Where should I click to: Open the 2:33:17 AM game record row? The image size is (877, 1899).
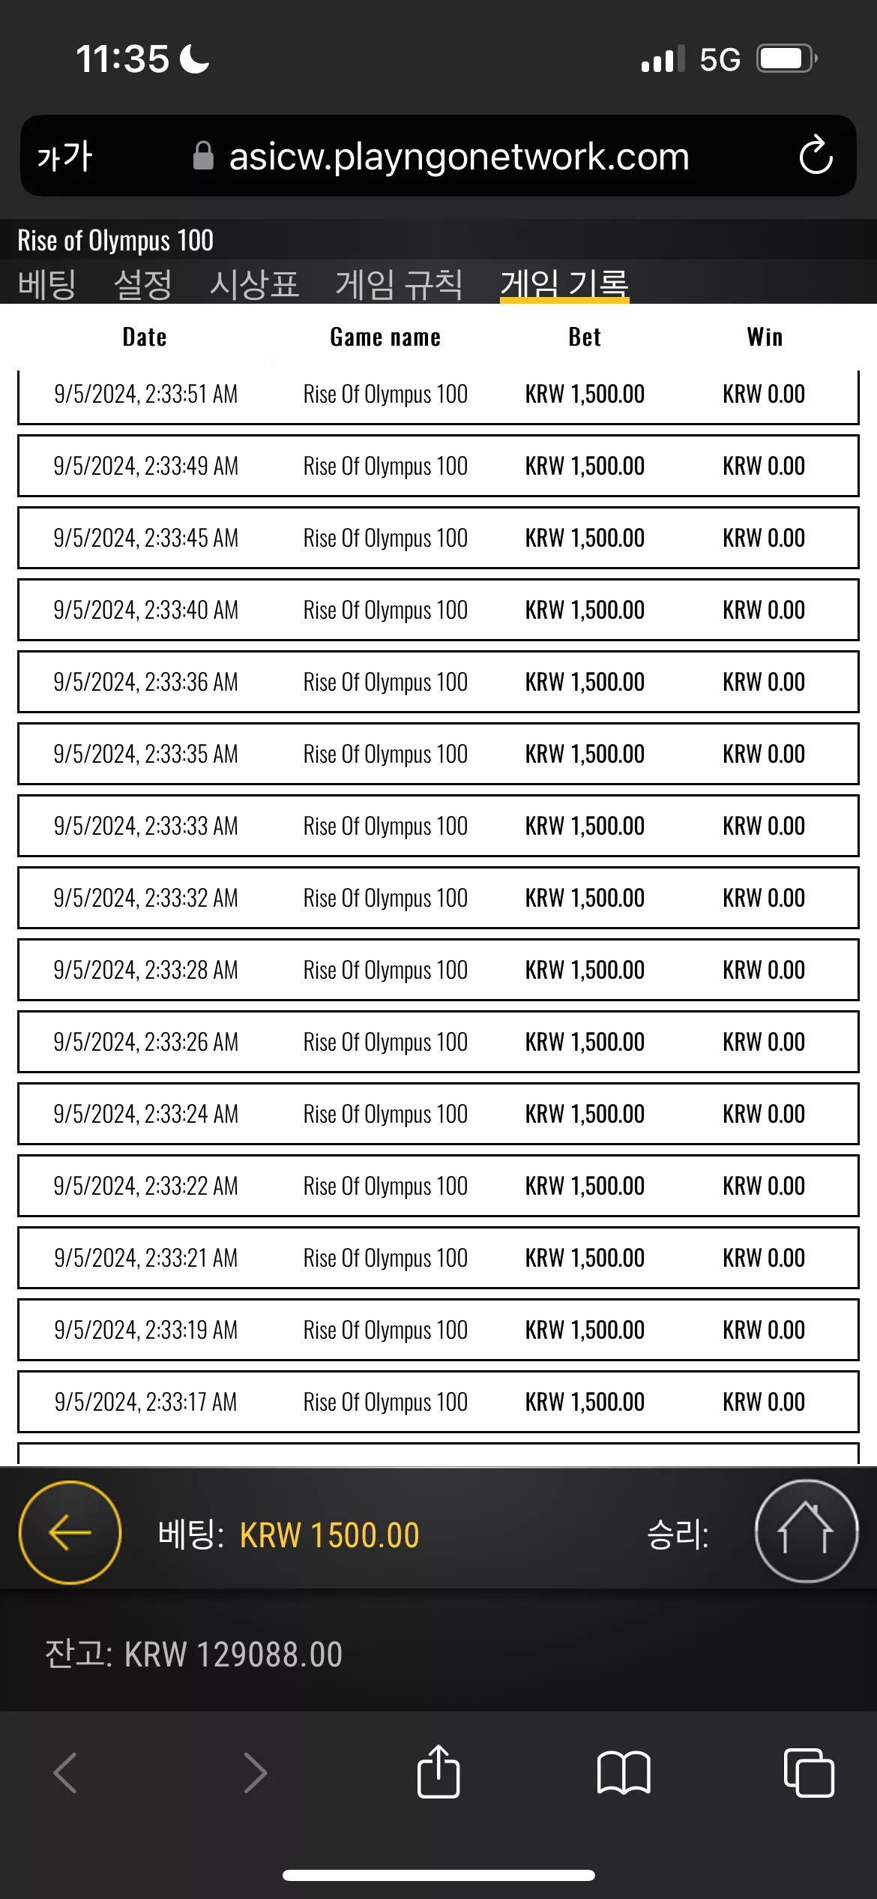tap(438, 1402)
